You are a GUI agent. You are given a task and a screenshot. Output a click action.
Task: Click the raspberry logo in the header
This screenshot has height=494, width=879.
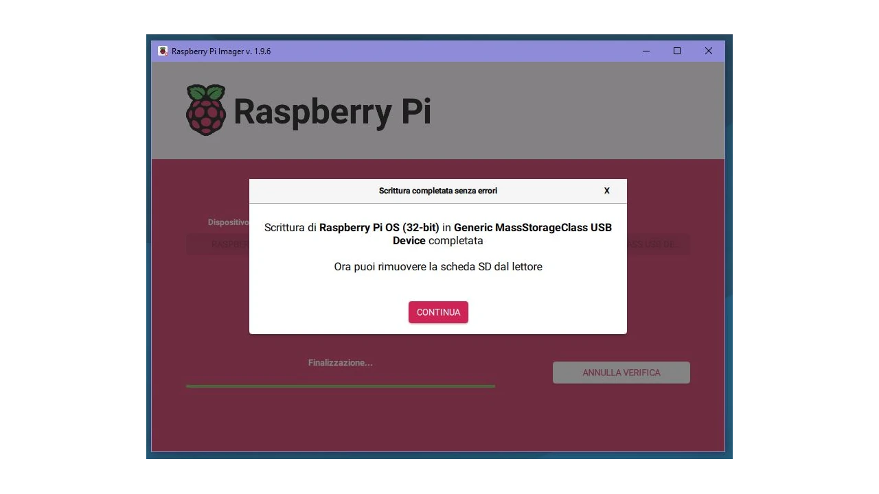[x=206, y=110]
